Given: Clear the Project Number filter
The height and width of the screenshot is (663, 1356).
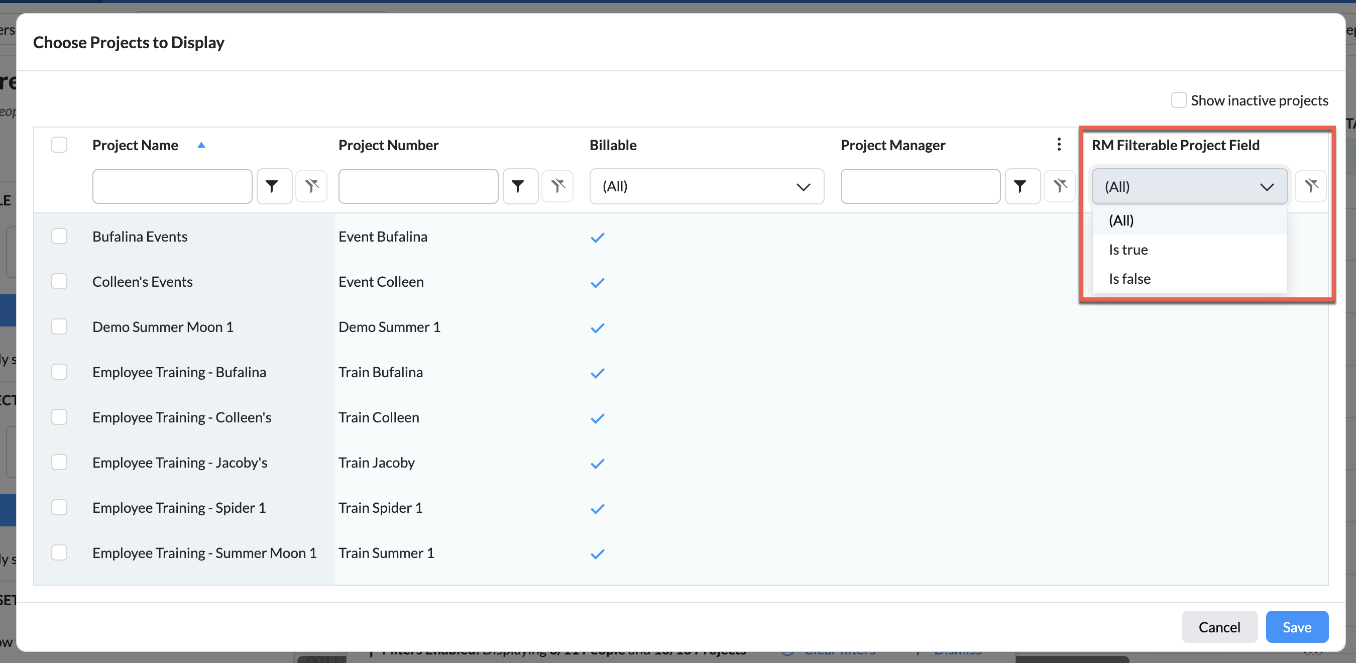Looking at the screenshot, I should pos(558,186).
